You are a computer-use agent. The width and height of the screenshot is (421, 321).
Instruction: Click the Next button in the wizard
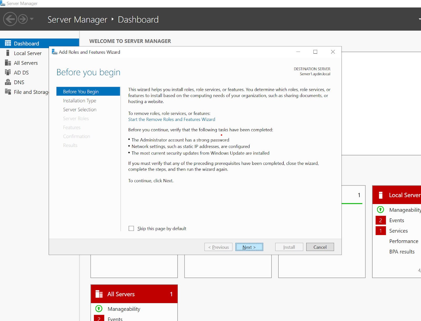point(249,247)
